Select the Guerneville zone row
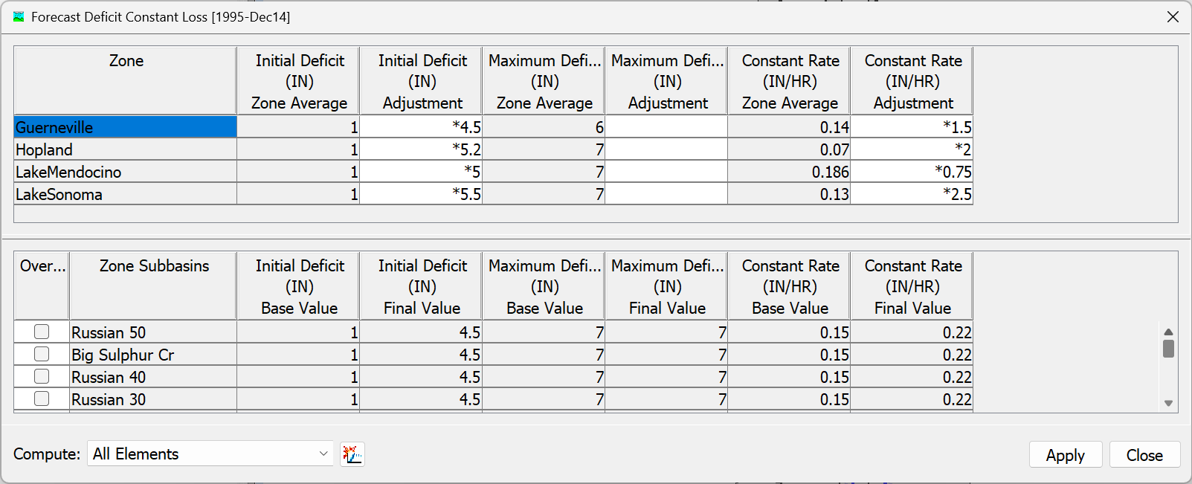1192x484 pixels. [x=125, y=127]
